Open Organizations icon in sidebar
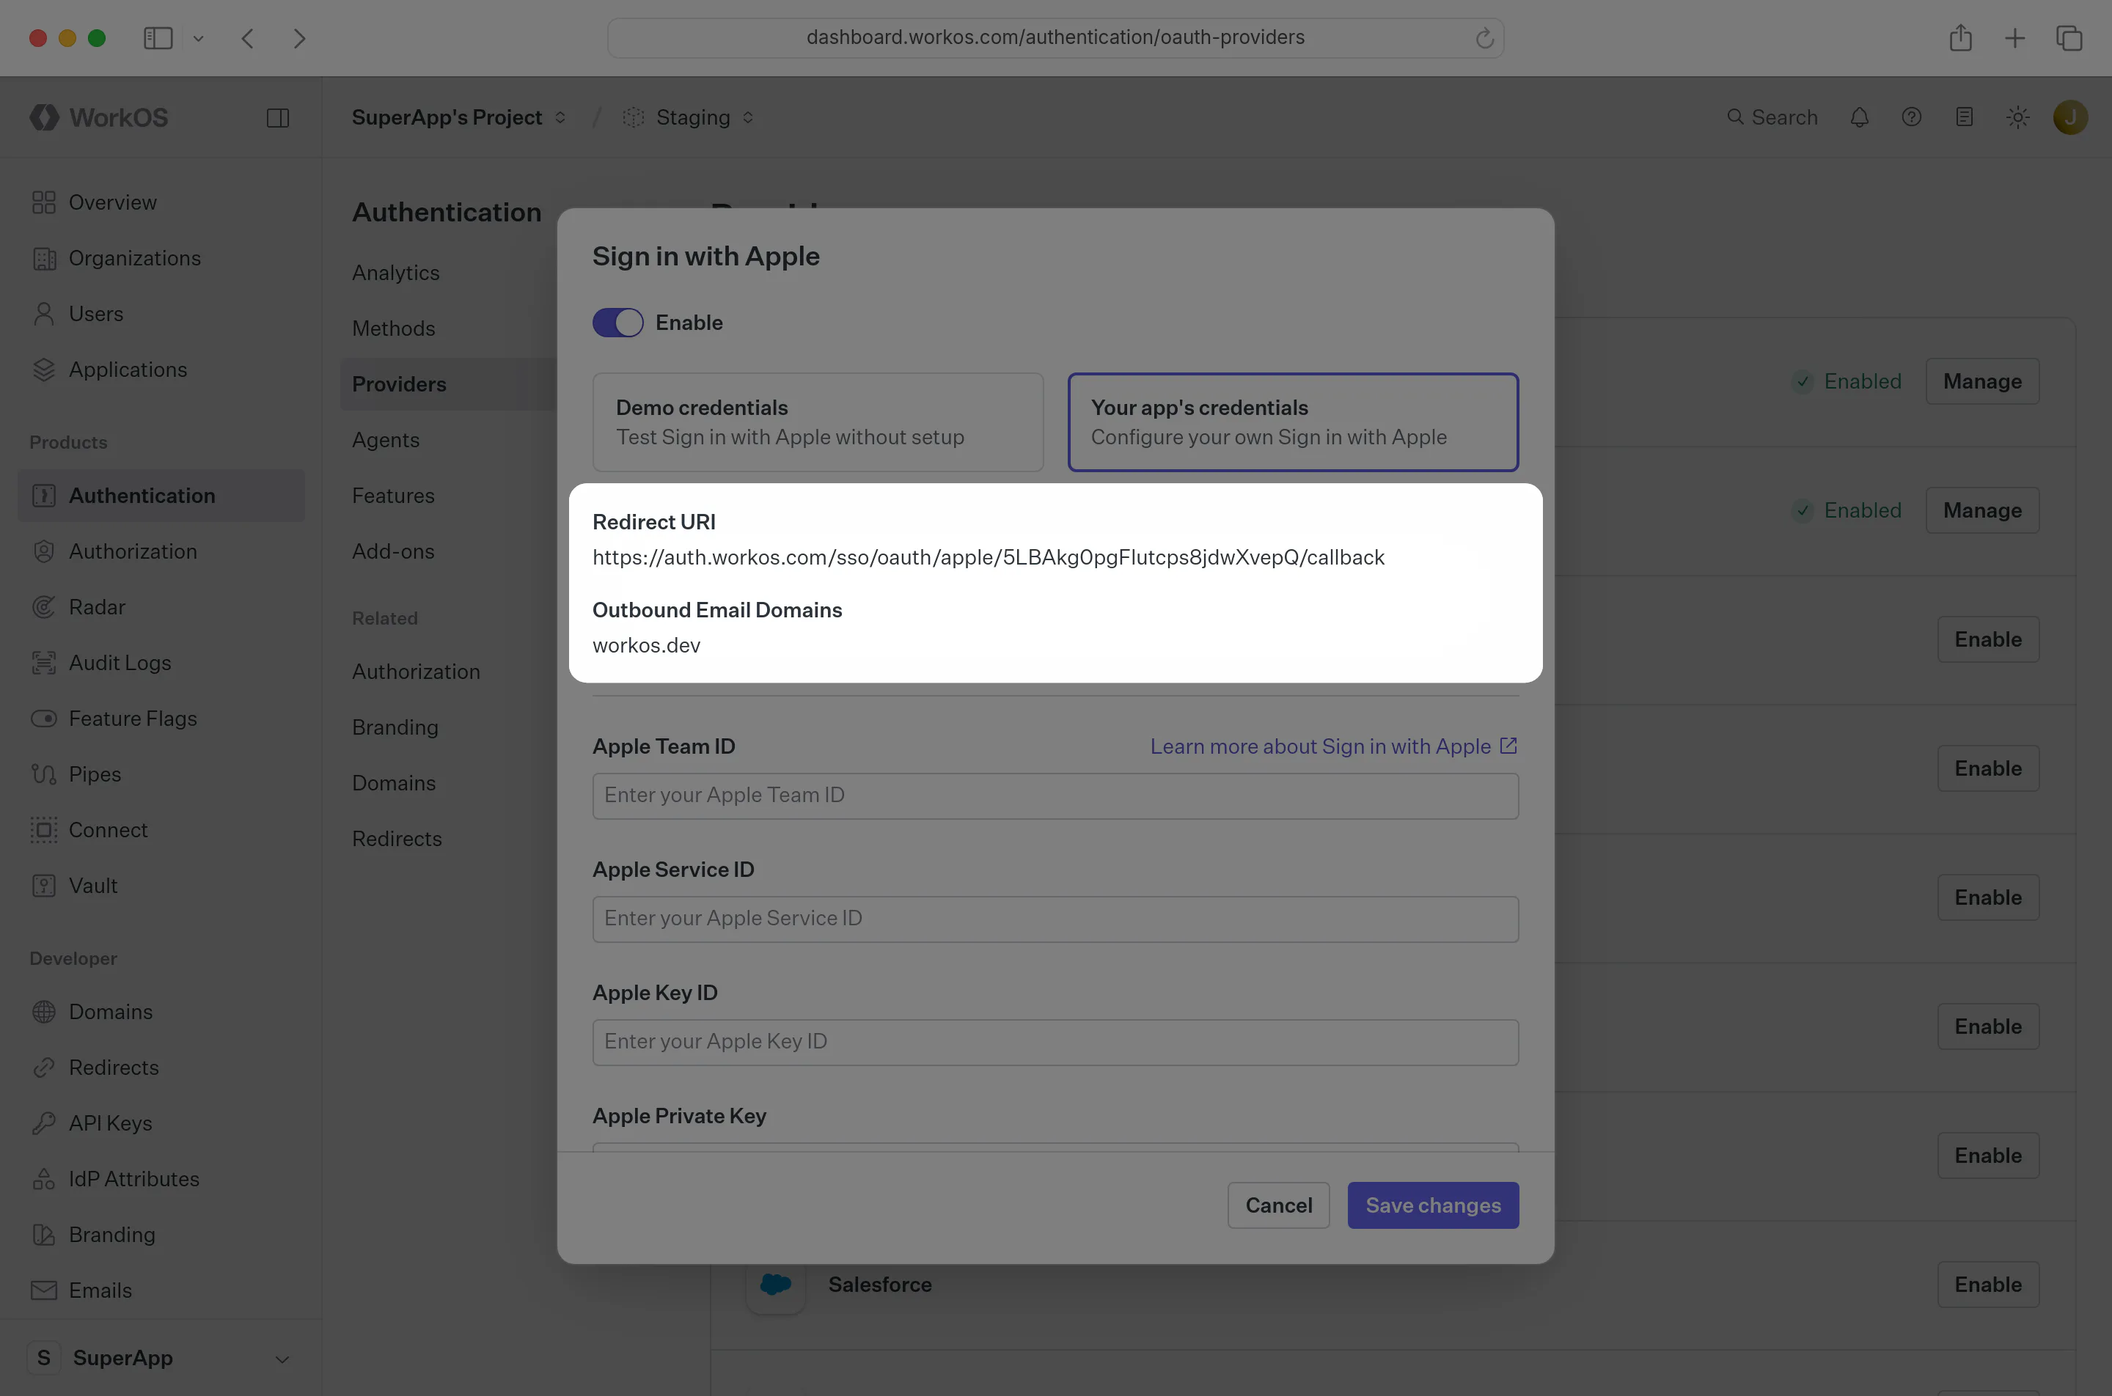Image resolution: width=2112 pixels, height=1396 pixels. point(43,258)
